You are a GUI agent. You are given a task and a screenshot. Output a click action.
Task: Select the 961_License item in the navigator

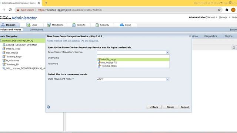click(x=26, y=68)
